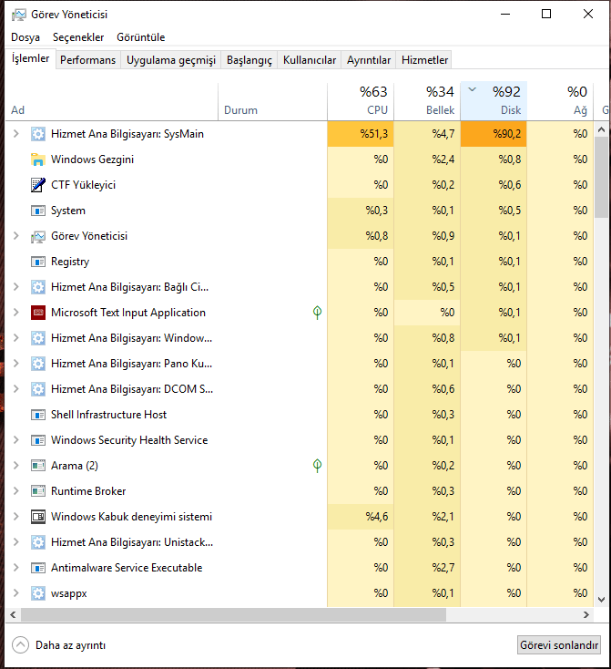611x669 pixels.
Task: Click the SysMain service gear icon
Action: coord(38,134)
